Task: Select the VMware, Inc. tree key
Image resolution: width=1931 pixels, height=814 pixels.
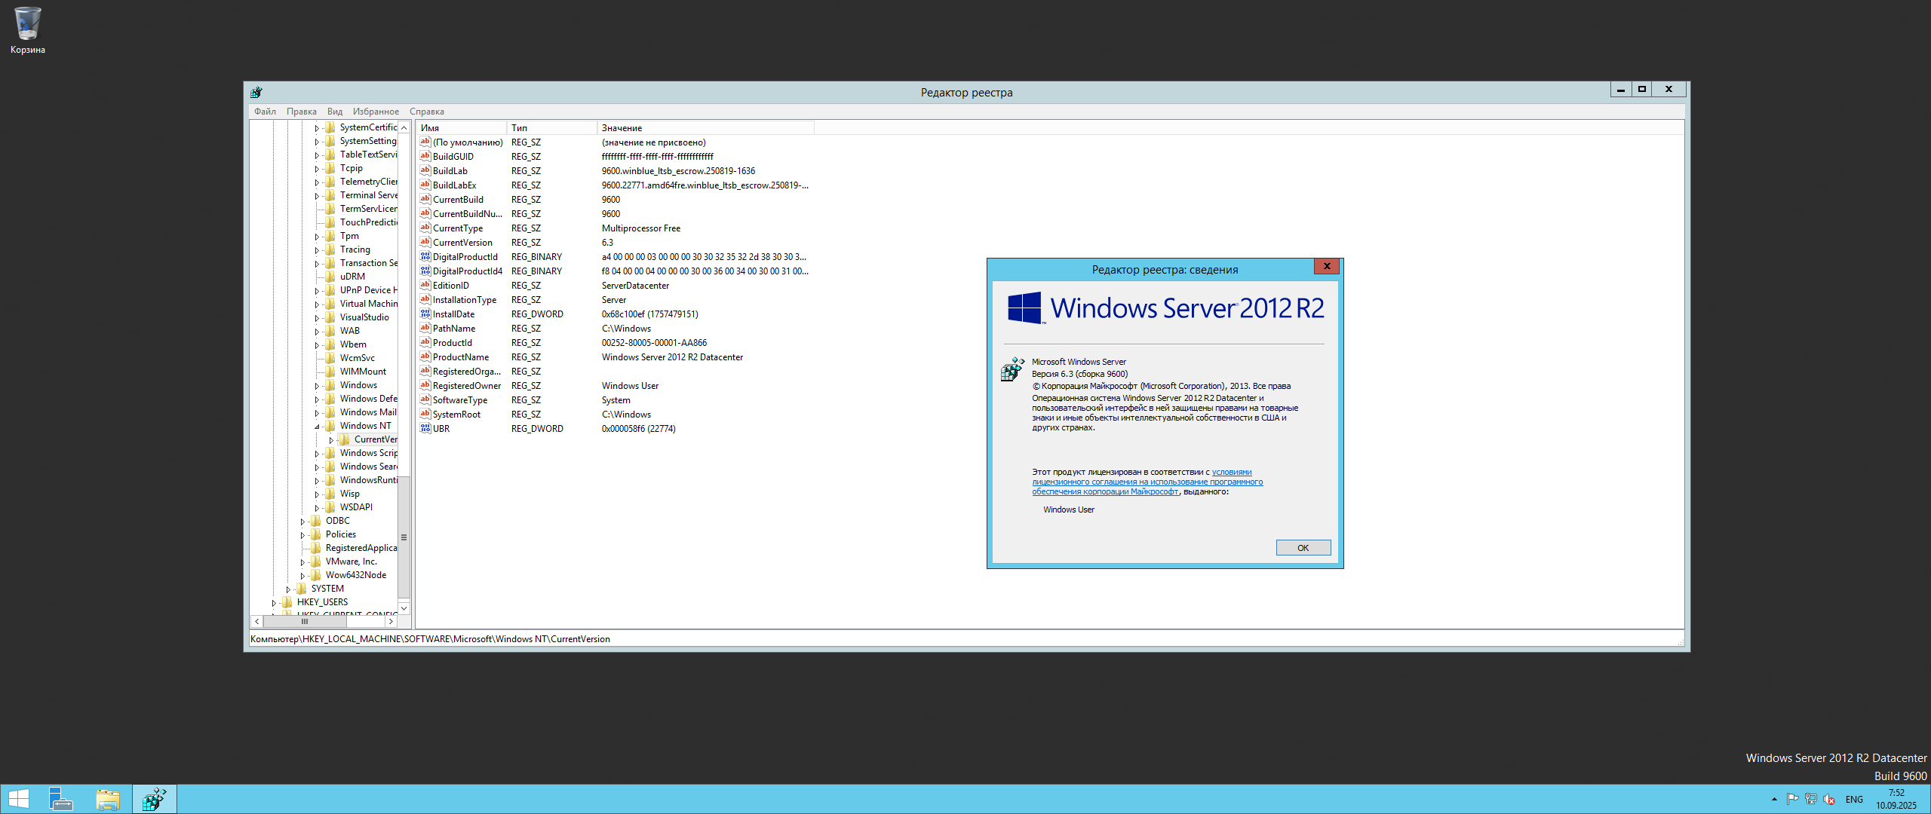Action: point(351,562)
